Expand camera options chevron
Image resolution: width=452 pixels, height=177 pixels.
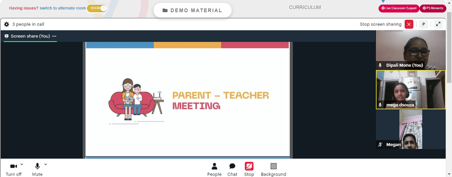22,164
